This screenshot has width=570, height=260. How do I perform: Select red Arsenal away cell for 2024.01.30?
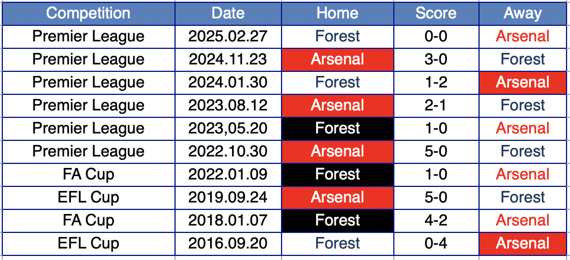click(523, 82)
